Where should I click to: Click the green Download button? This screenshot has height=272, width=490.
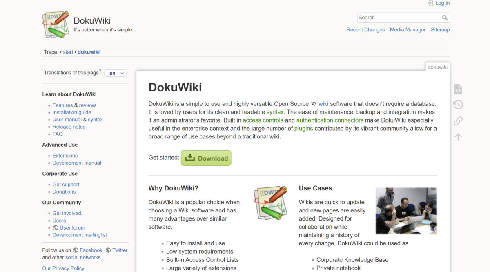206,158
